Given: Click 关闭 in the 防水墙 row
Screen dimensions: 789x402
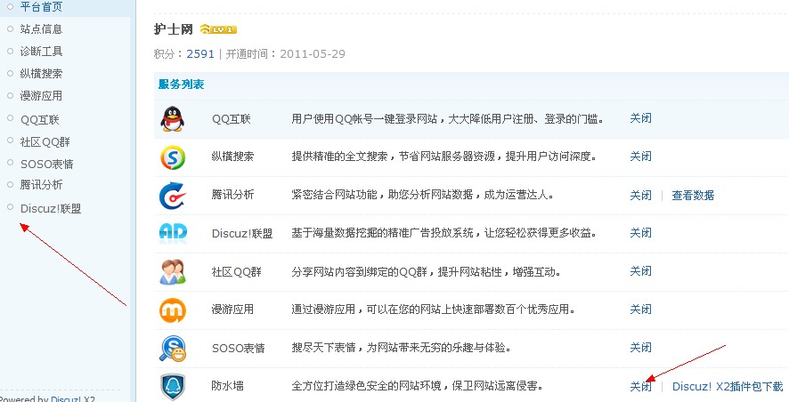Looking at the screenshot, I should pyautogui.click(x=640, y=386).
